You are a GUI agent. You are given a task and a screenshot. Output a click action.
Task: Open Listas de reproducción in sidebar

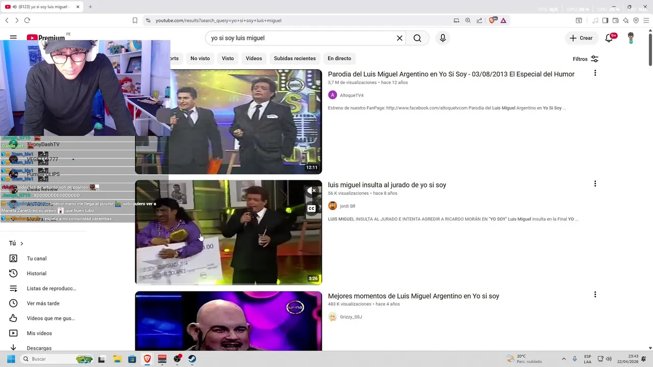[x=51, y=289]
